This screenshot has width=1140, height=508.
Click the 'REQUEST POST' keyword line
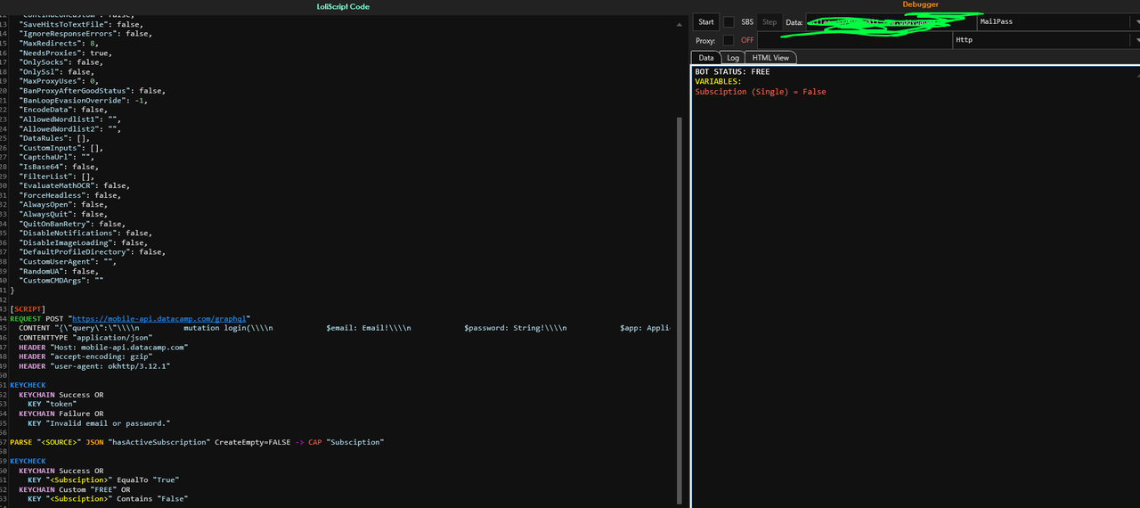(129, 319)
